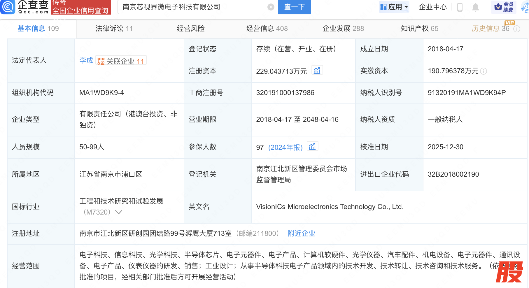Screen dimensions: 529x288
Task: Open notifications bell icon
Action: [x=475, y=7]
